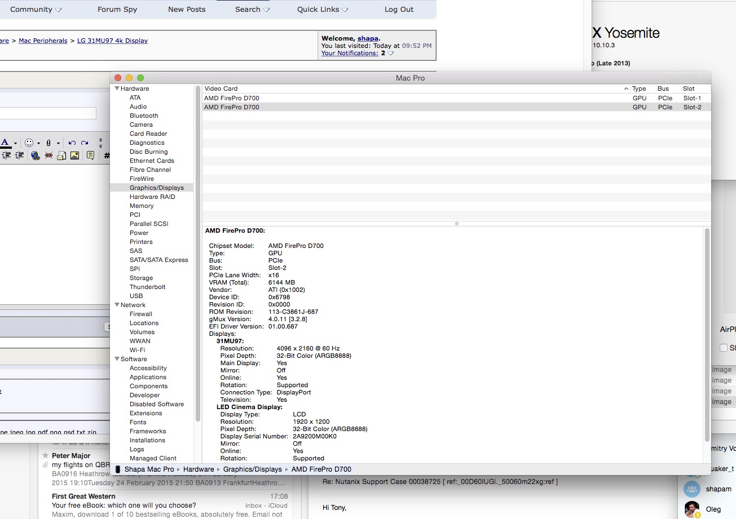
Task: Click shapam's group avatar in the chat list
Action: point(691,489)
